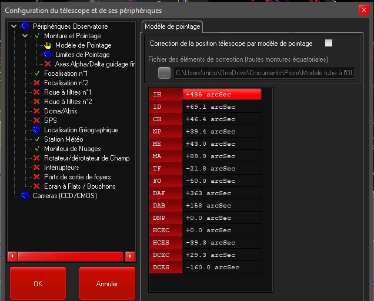374x301 pixels.
Task: Click the red X icon next to GPS
Action: coord(36,121)
